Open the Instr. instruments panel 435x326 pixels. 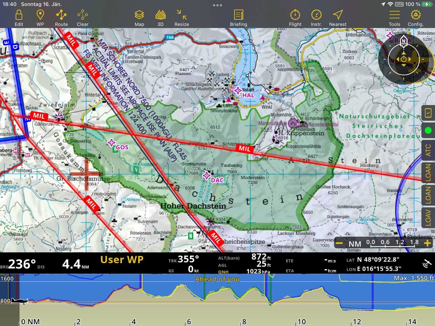click(316, 18)
